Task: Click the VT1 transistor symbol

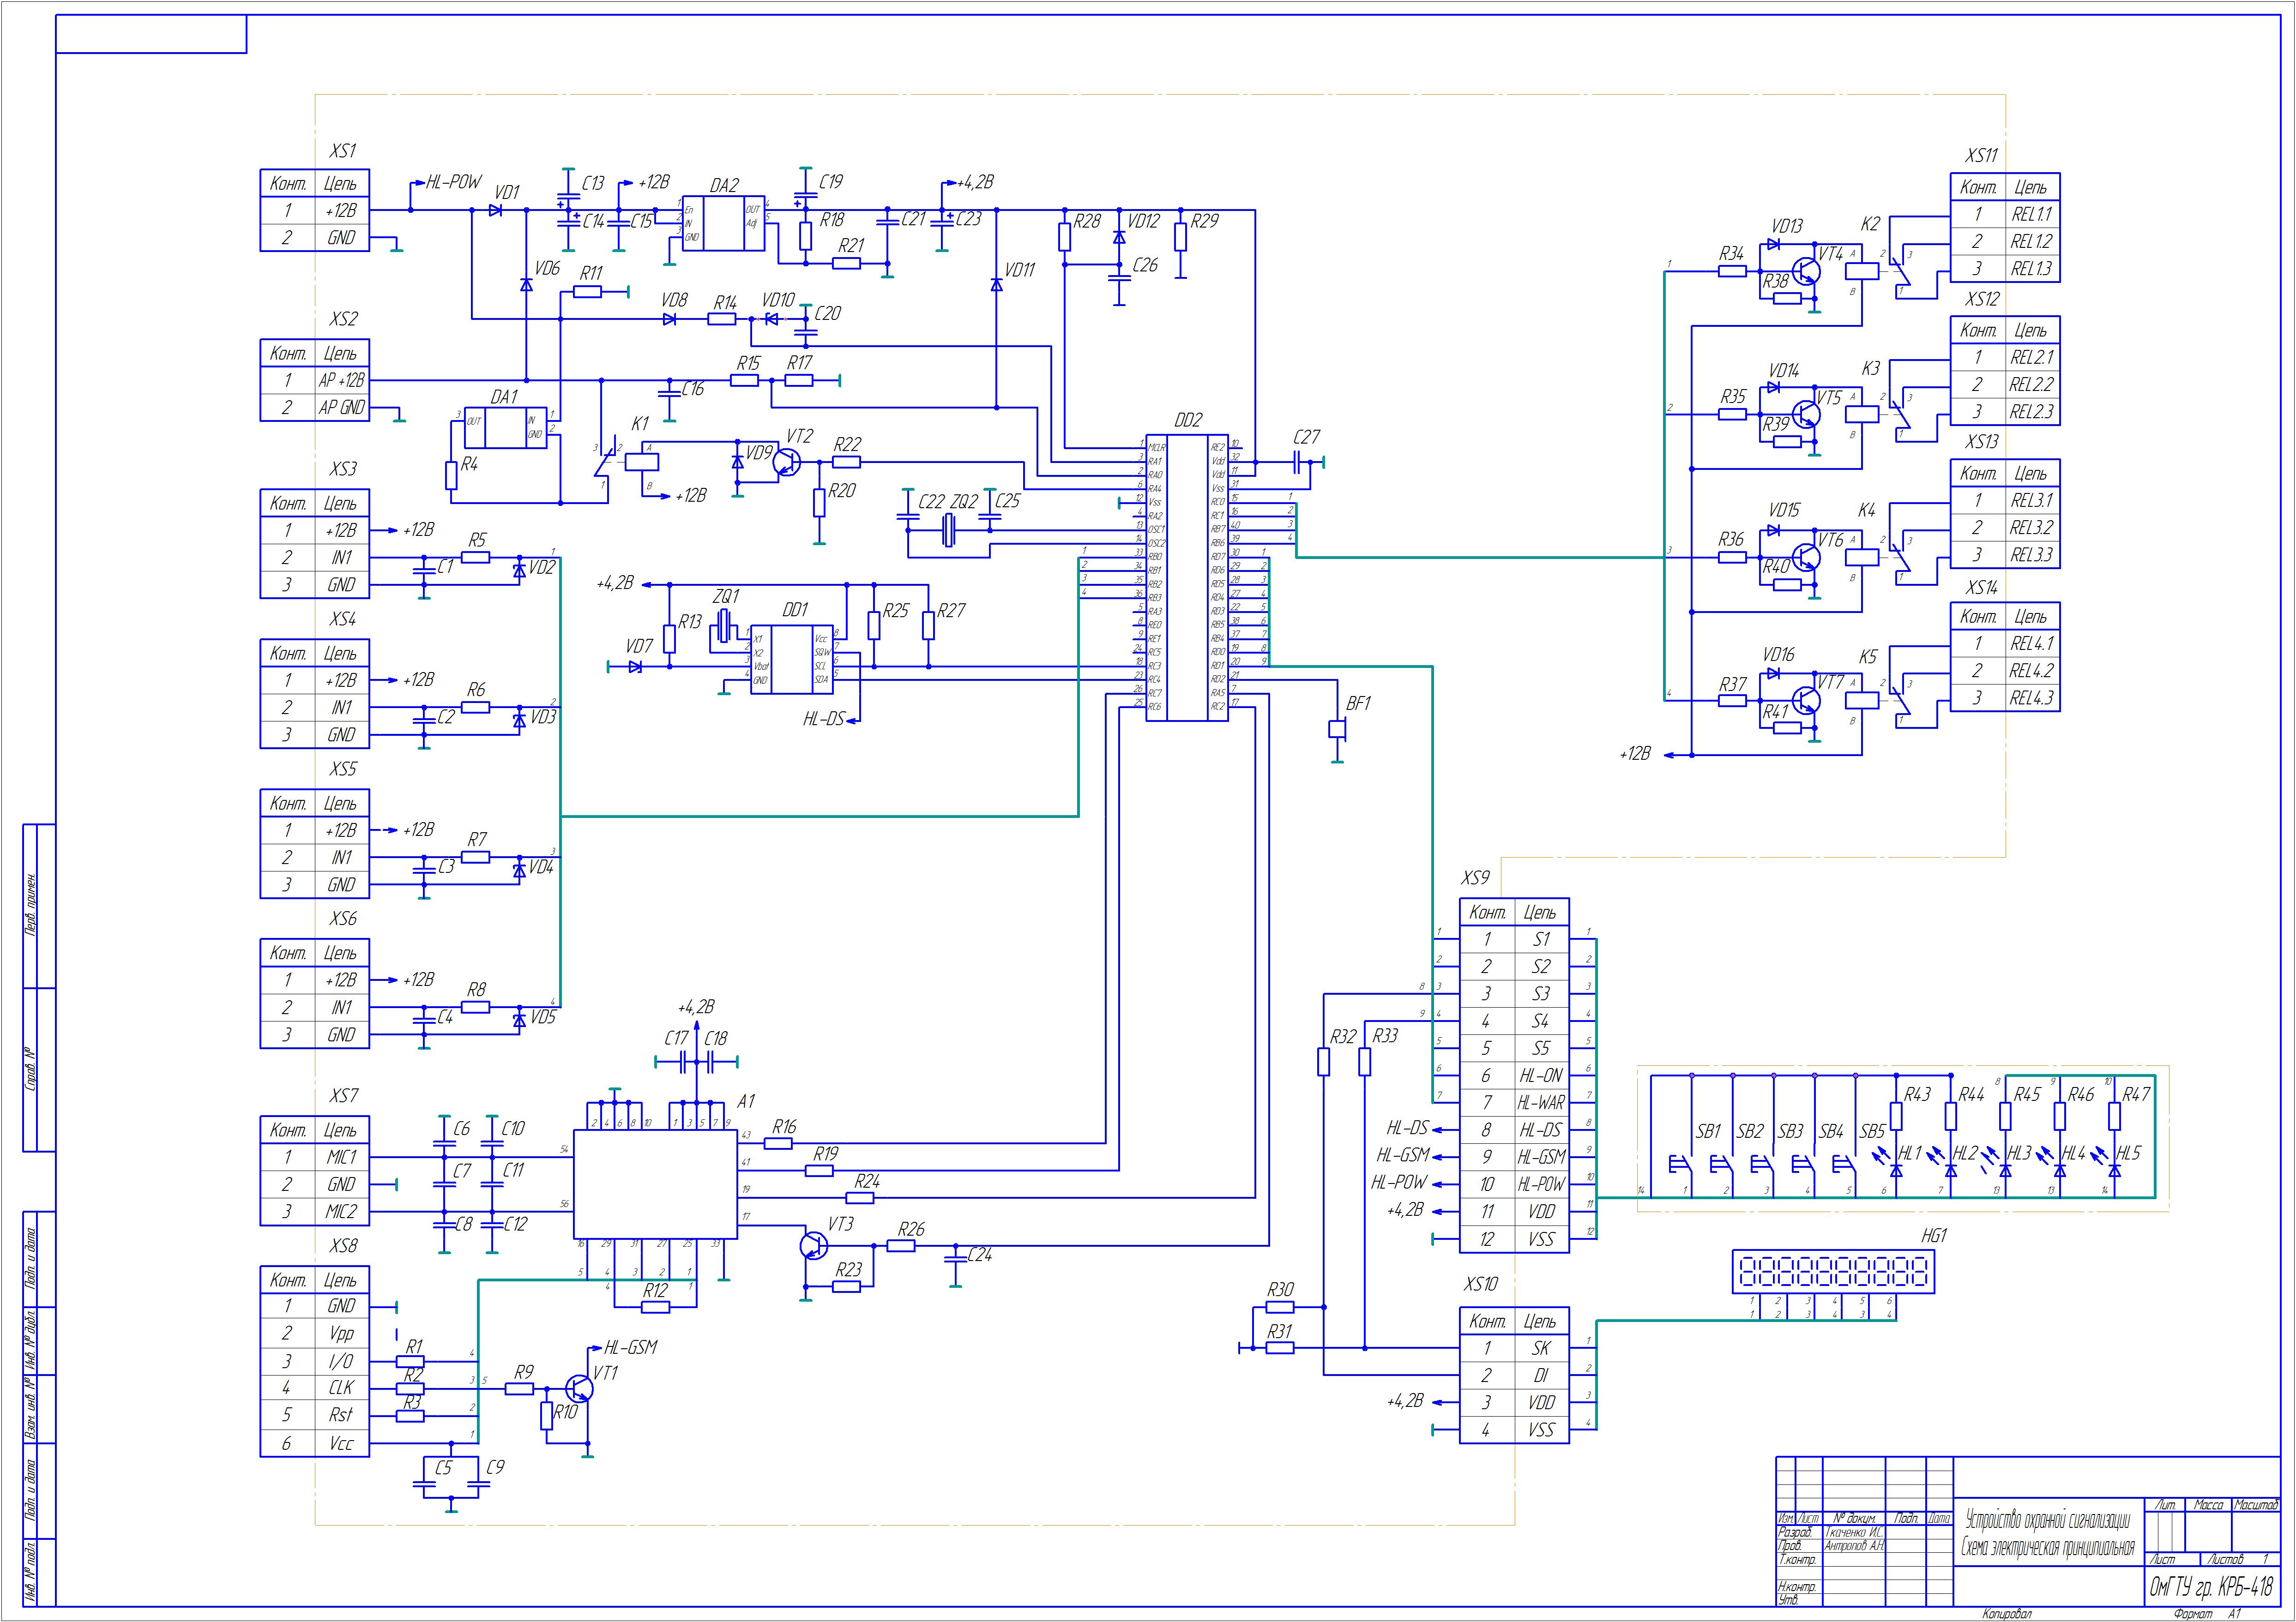Action: click(579, 1389)
